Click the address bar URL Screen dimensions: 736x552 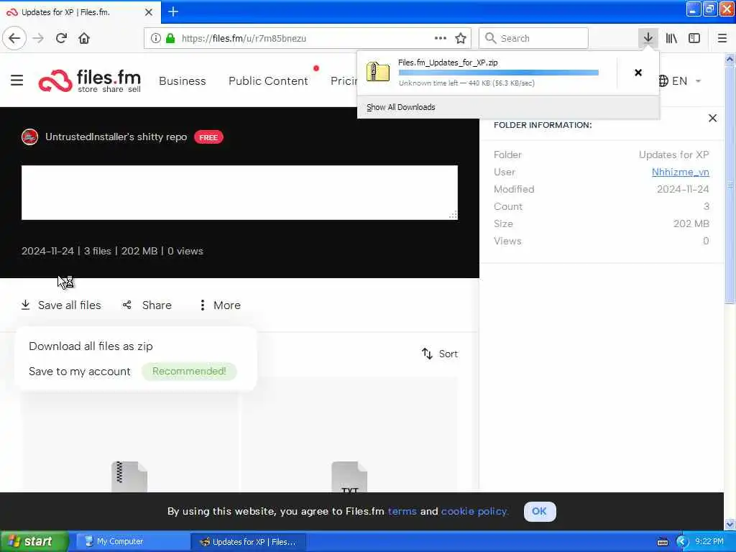244,38
